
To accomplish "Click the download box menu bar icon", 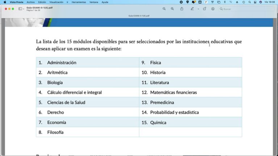I will tap(200, 2).
